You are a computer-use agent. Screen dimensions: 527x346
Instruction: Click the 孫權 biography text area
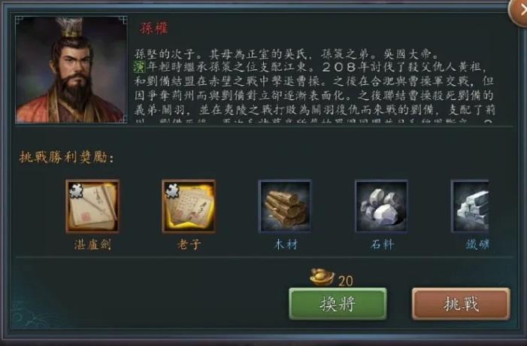click(314, 86)
